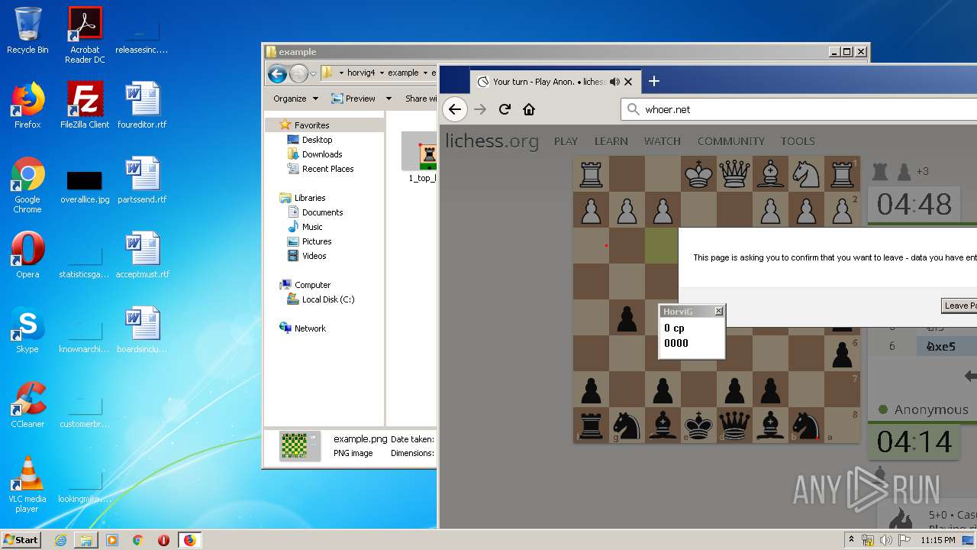The image size is (977, 550).
Task: Select Libraries in navigation pane
Action: (x=310, y=197)
